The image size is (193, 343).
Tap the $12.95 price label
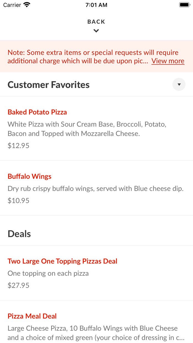click(18, 145)
